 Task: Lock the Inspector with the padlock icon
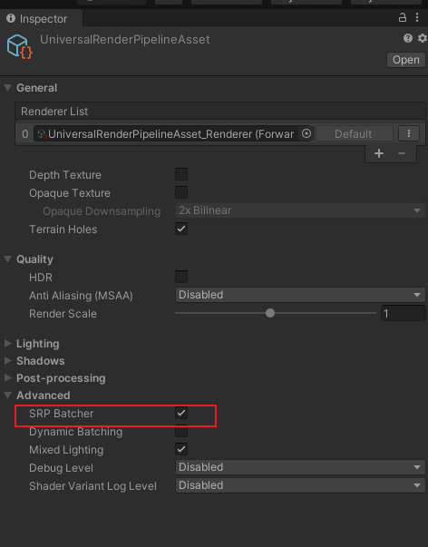click(x=403, y=17)
